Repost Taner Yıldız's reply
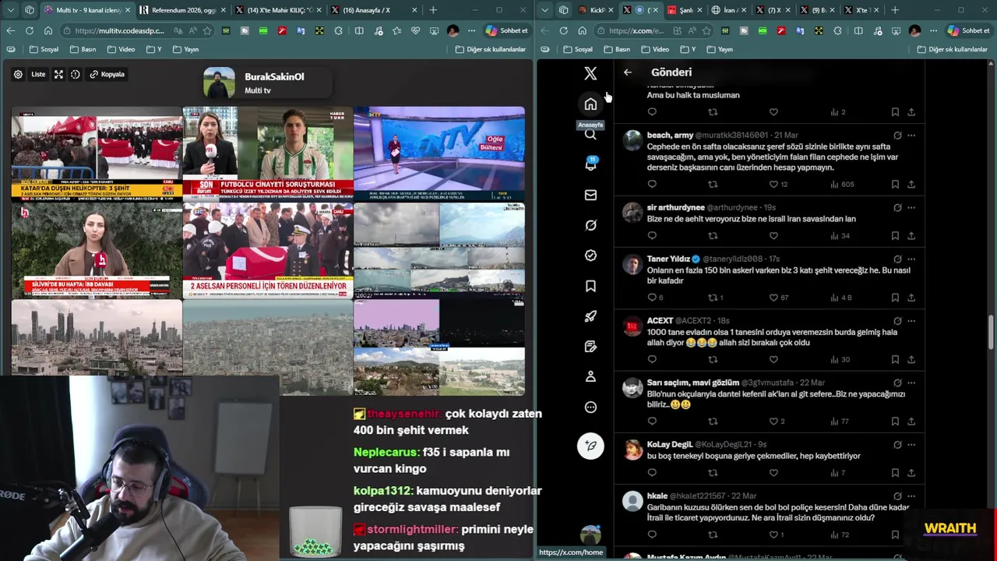The image size is (997, 561). [712, 298]
